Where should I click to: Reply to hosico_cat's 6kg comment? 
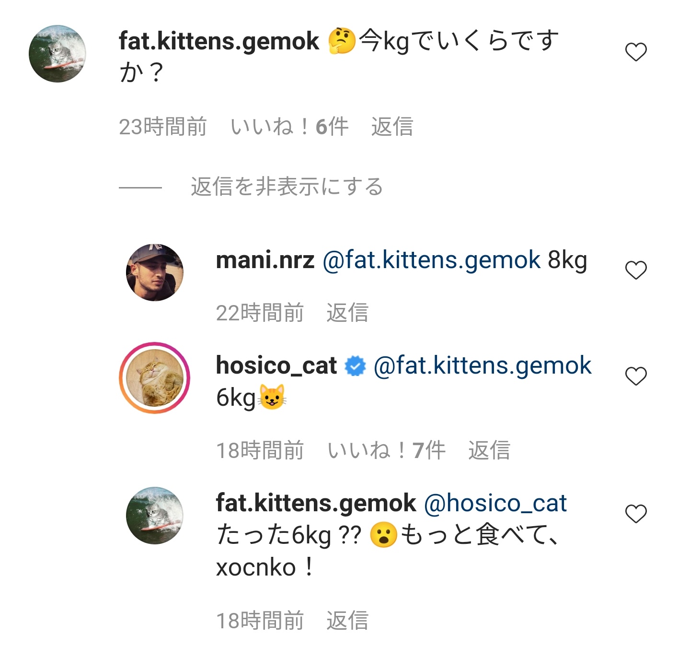coord(489,451)
